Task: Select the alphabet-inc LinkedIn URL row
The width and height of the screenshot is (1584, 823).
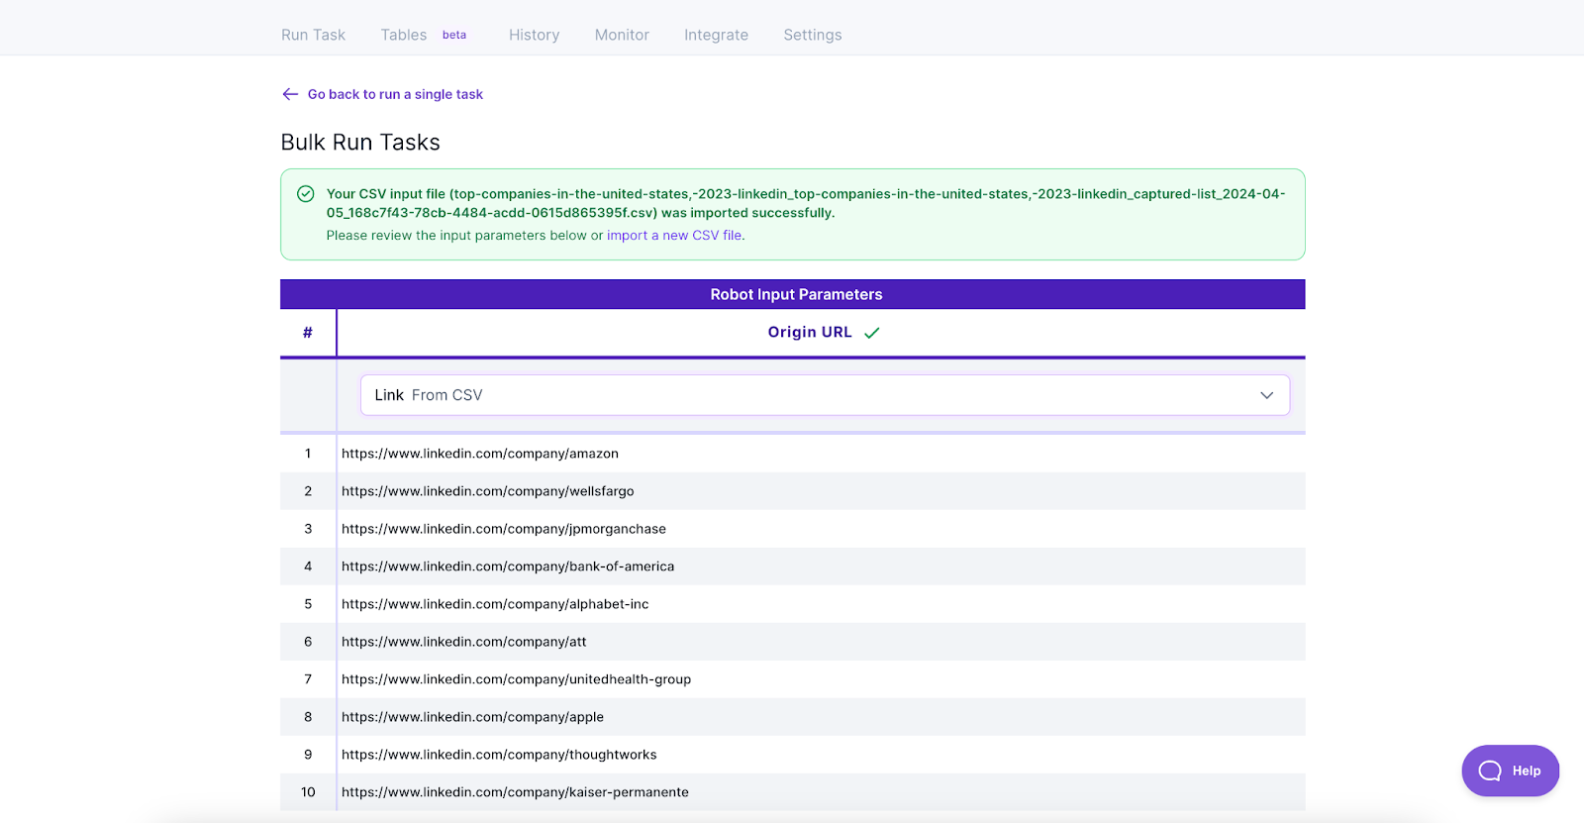Action: 793,604
